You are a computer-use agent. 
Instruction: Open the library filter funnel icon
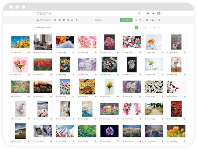[140, 20]
